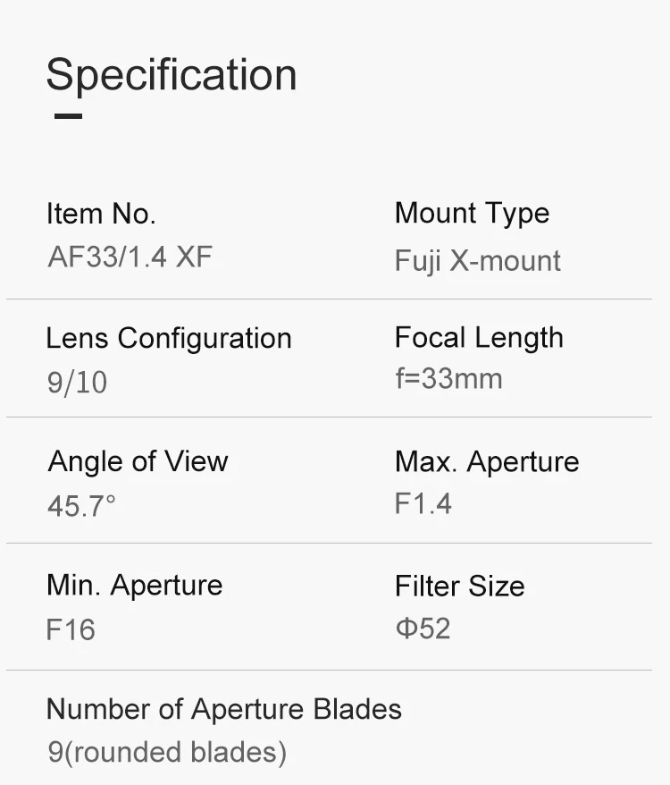Click the 45.7° angle value
Viewport: 670px width, 785px height.
pyautogui.click(x=81, y=506)
